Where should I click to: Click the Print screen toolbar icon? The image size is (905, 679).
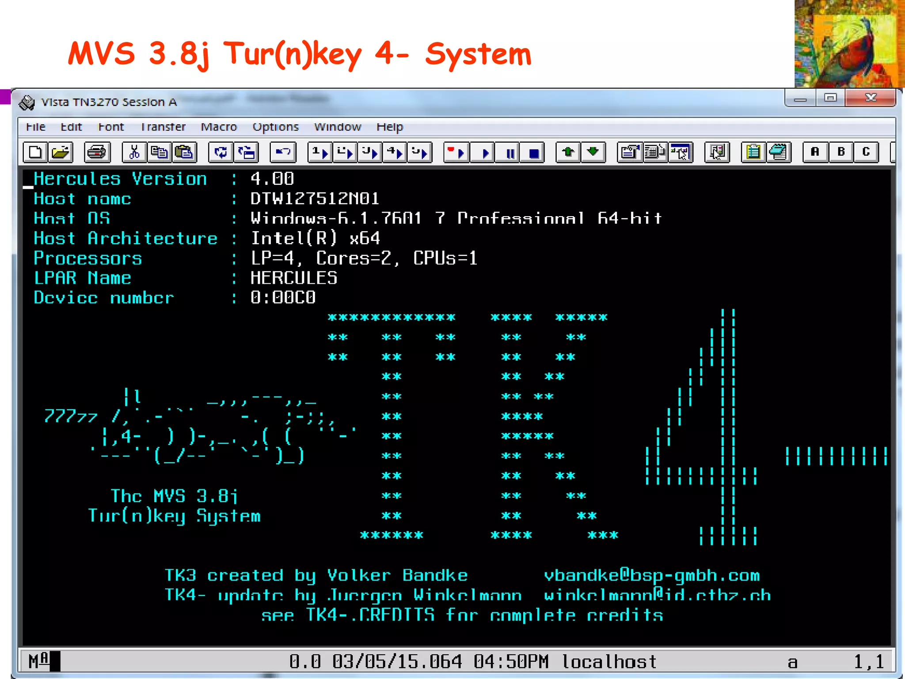96,153
